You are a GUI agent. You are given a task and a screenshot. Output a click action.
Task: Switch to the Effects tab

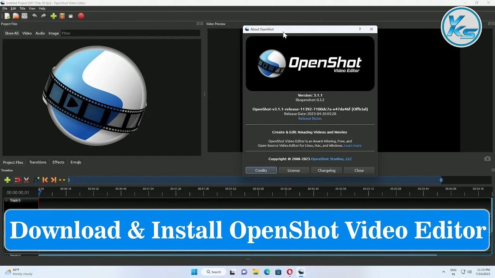(58, 162)
